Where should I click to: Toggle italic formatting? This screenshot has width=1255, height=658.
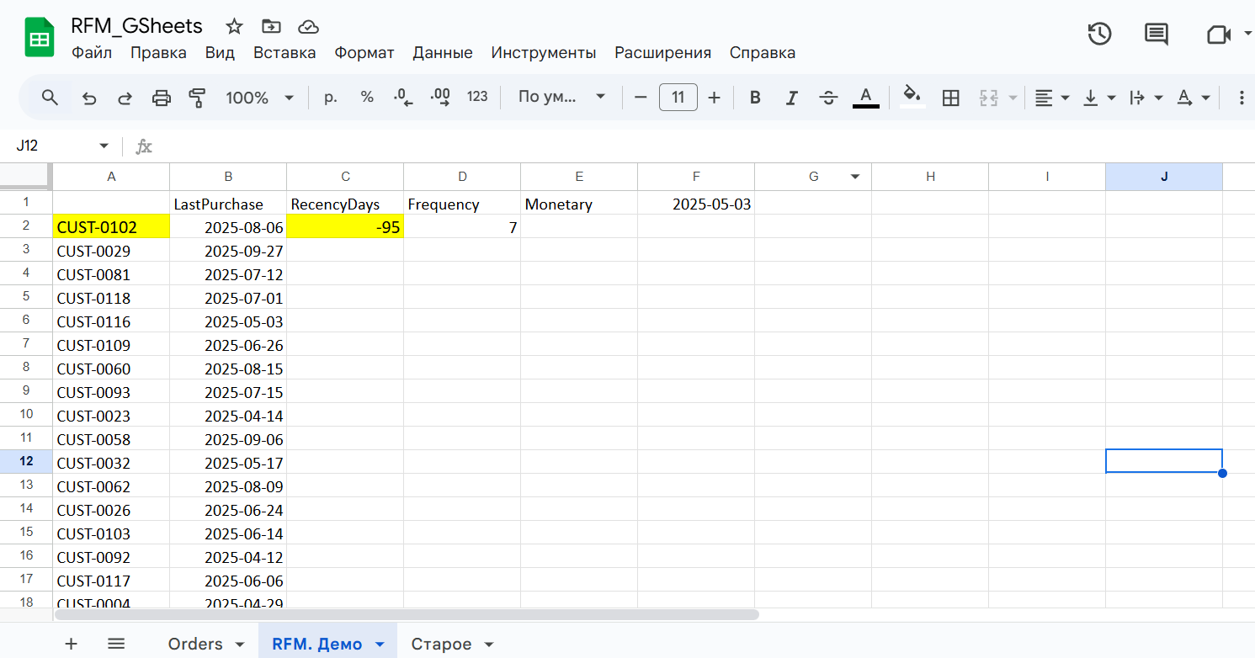point(791,98)
